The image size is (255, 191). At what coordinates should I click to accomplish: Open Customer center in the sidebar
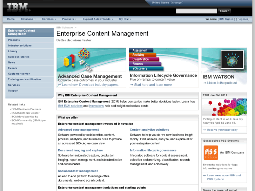[x=29, y=74]
